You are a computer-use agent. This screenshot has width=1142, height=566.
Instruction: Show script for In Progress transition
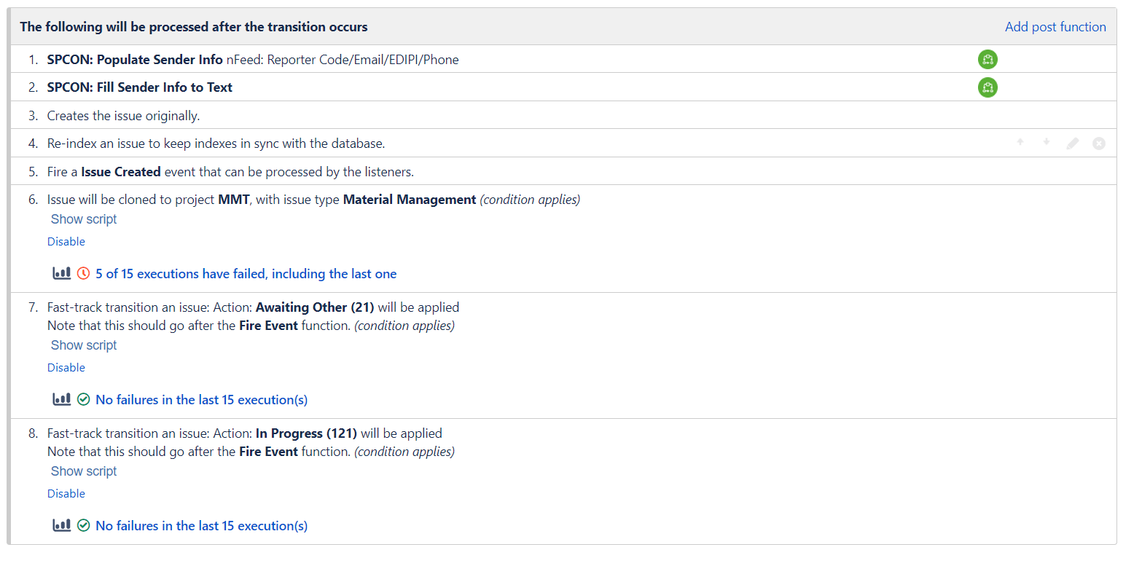pyautogui.click(x=83, y=471)
